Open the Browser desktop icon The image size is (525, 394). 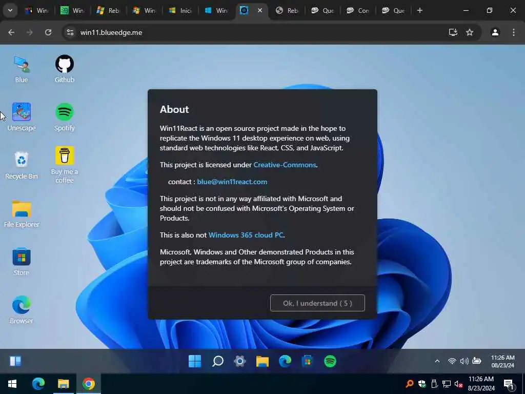[x=22, y=310]
